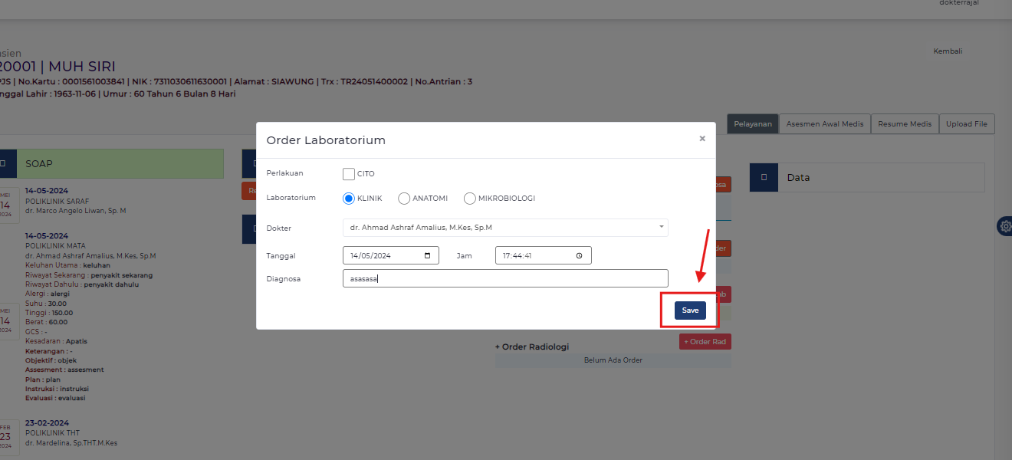The width and height of the screenshot is (1012, 460).
Task: Go to the Upload File tab
Action: click(966, 124)
